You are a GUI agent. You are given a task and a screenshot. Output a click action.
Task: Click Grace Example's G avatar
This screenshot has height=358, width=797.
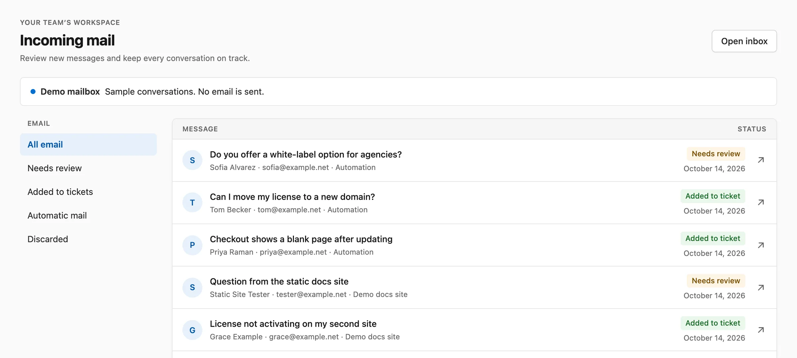tap(192, 330)
